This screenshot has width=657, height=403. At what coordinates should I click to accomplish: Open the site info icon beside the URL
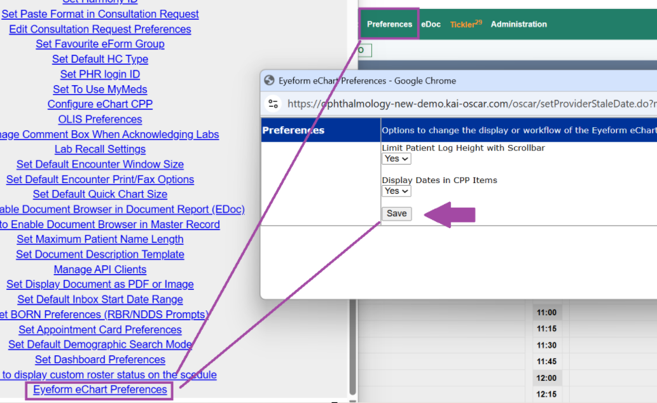tap(273, 104)
